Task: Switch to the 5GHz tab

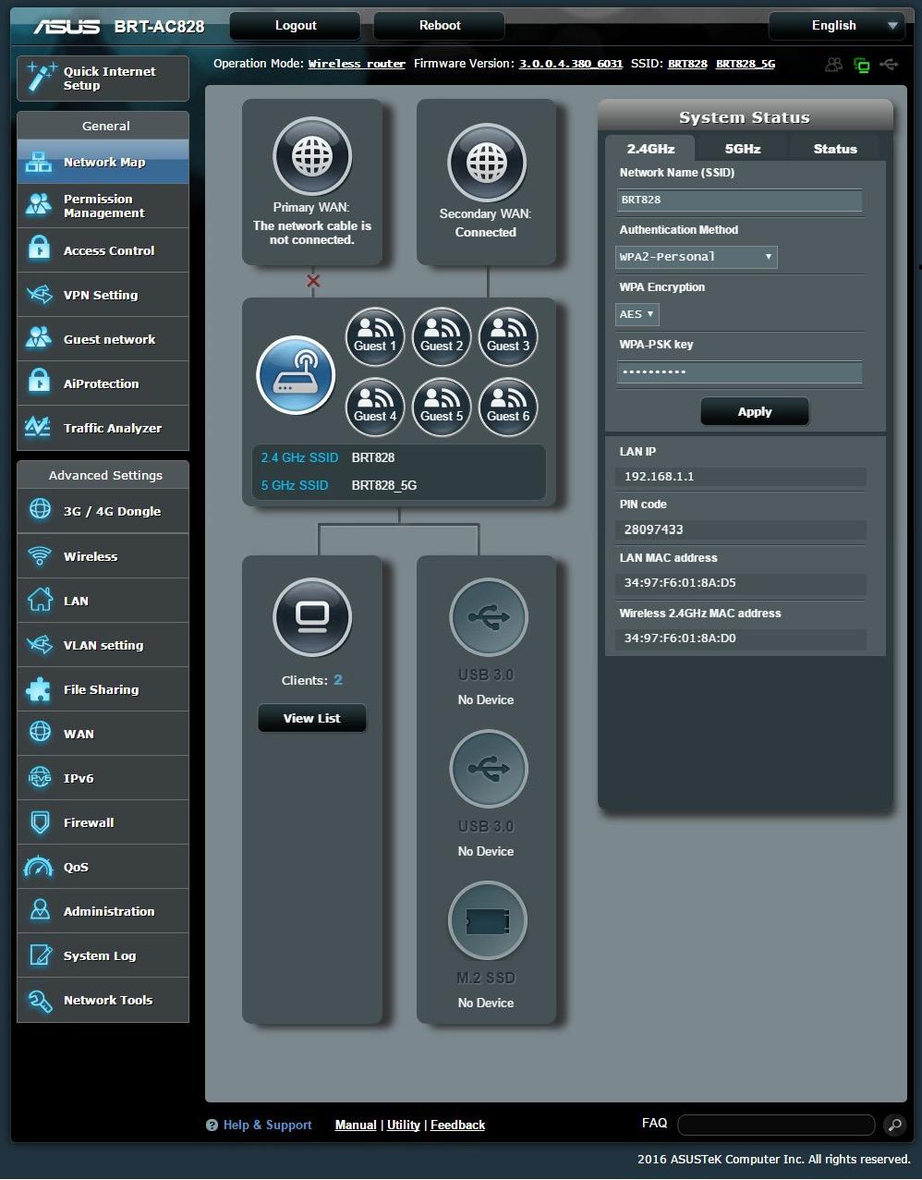Action: click(x=743, y=148)
